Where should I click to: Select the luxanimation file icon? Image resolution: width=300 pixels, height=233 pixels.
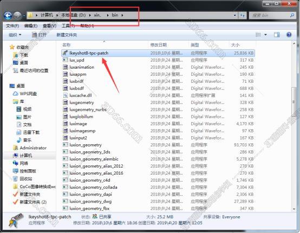coord(66,67)
